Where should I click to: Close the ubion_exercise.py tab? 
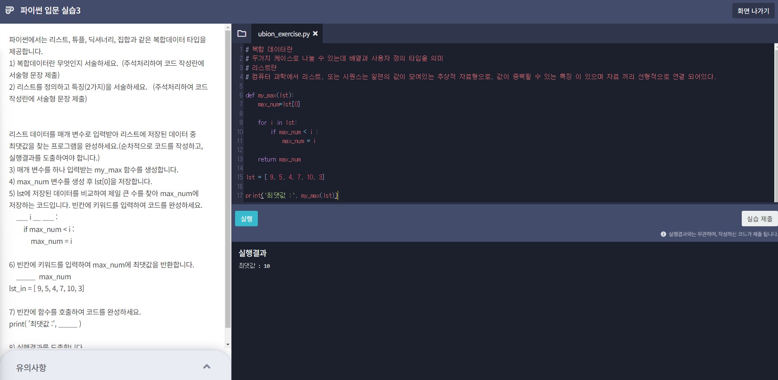tap(315, 34)
